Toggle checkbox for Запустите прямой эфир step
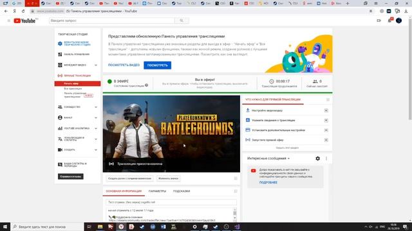 (326, 140)
